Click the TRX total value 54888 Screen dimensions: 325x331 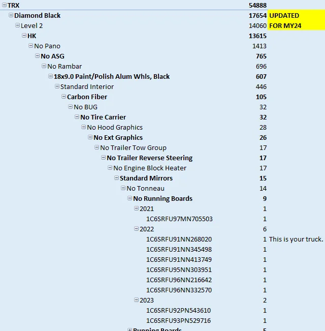(x=257, y=5)
